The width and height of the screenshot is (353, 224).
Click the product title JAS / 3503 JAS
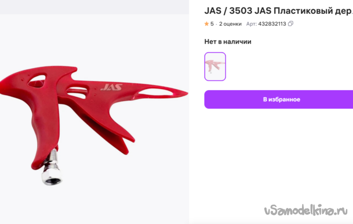click(x=238, y=11)
